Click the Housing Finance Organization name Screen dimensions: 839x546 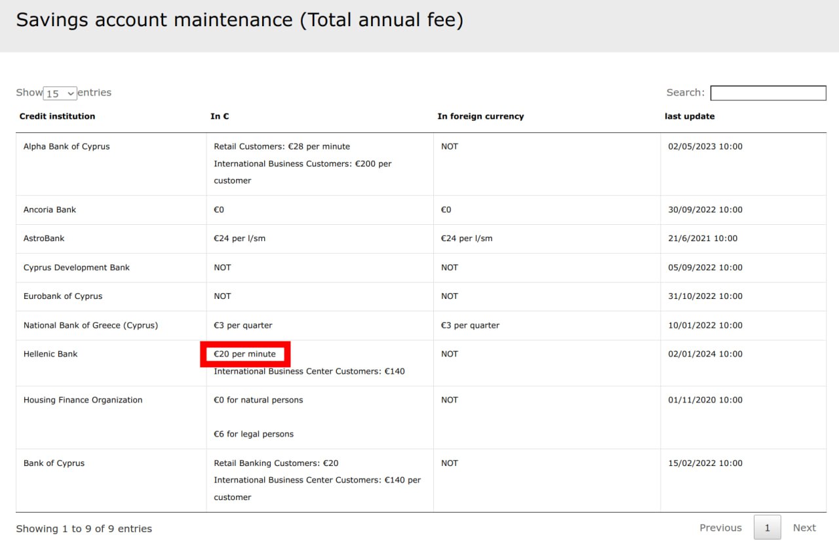click(83, 400)
